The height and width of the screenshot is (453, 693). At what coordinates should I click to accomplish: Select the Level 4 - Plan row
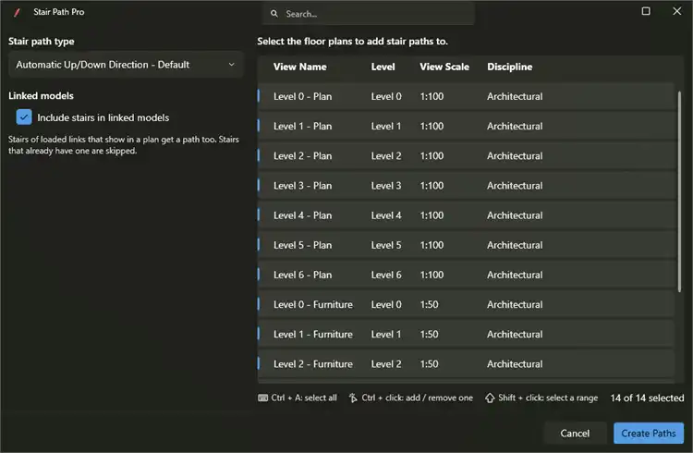coord(466,215)
